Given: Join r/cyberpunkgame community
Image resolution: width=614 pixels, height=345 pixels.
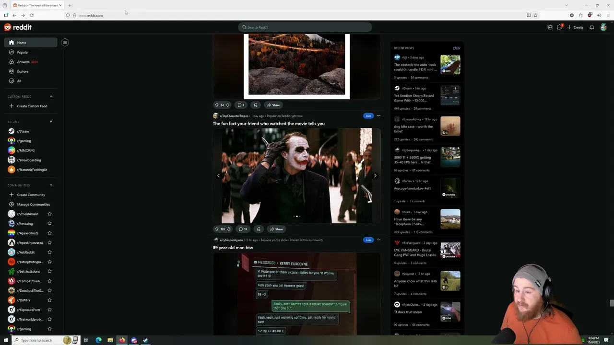Looking at the screenshot, I should 368,240.
